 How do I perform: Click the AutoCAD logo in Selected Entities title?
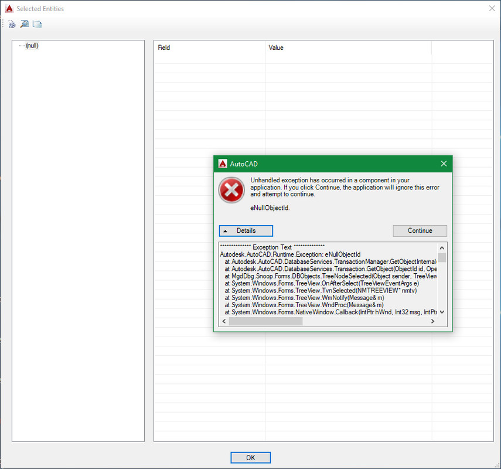(9, 9)
